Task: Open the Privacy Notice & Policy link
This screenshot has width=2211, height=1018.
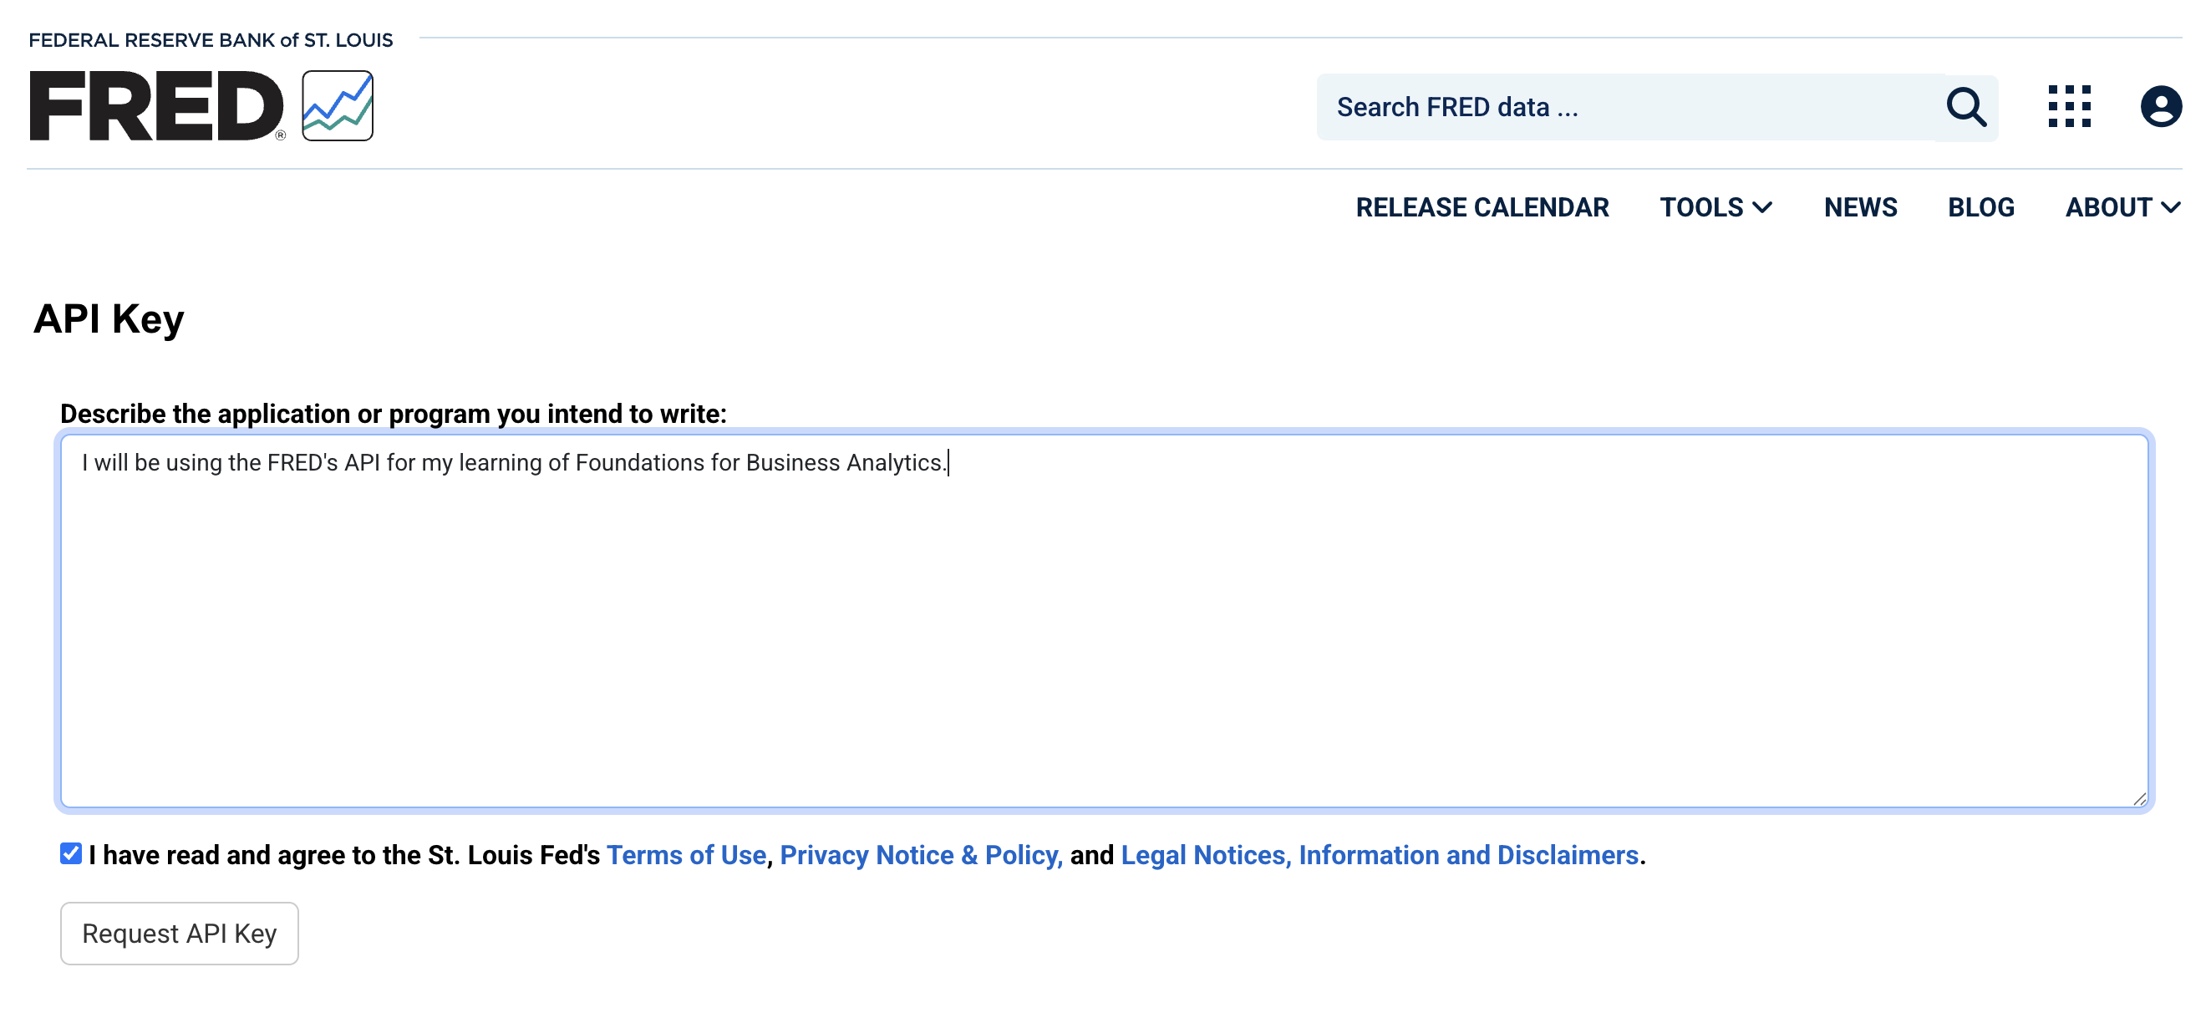Action: pyautogui.click(x=921, y=855)
